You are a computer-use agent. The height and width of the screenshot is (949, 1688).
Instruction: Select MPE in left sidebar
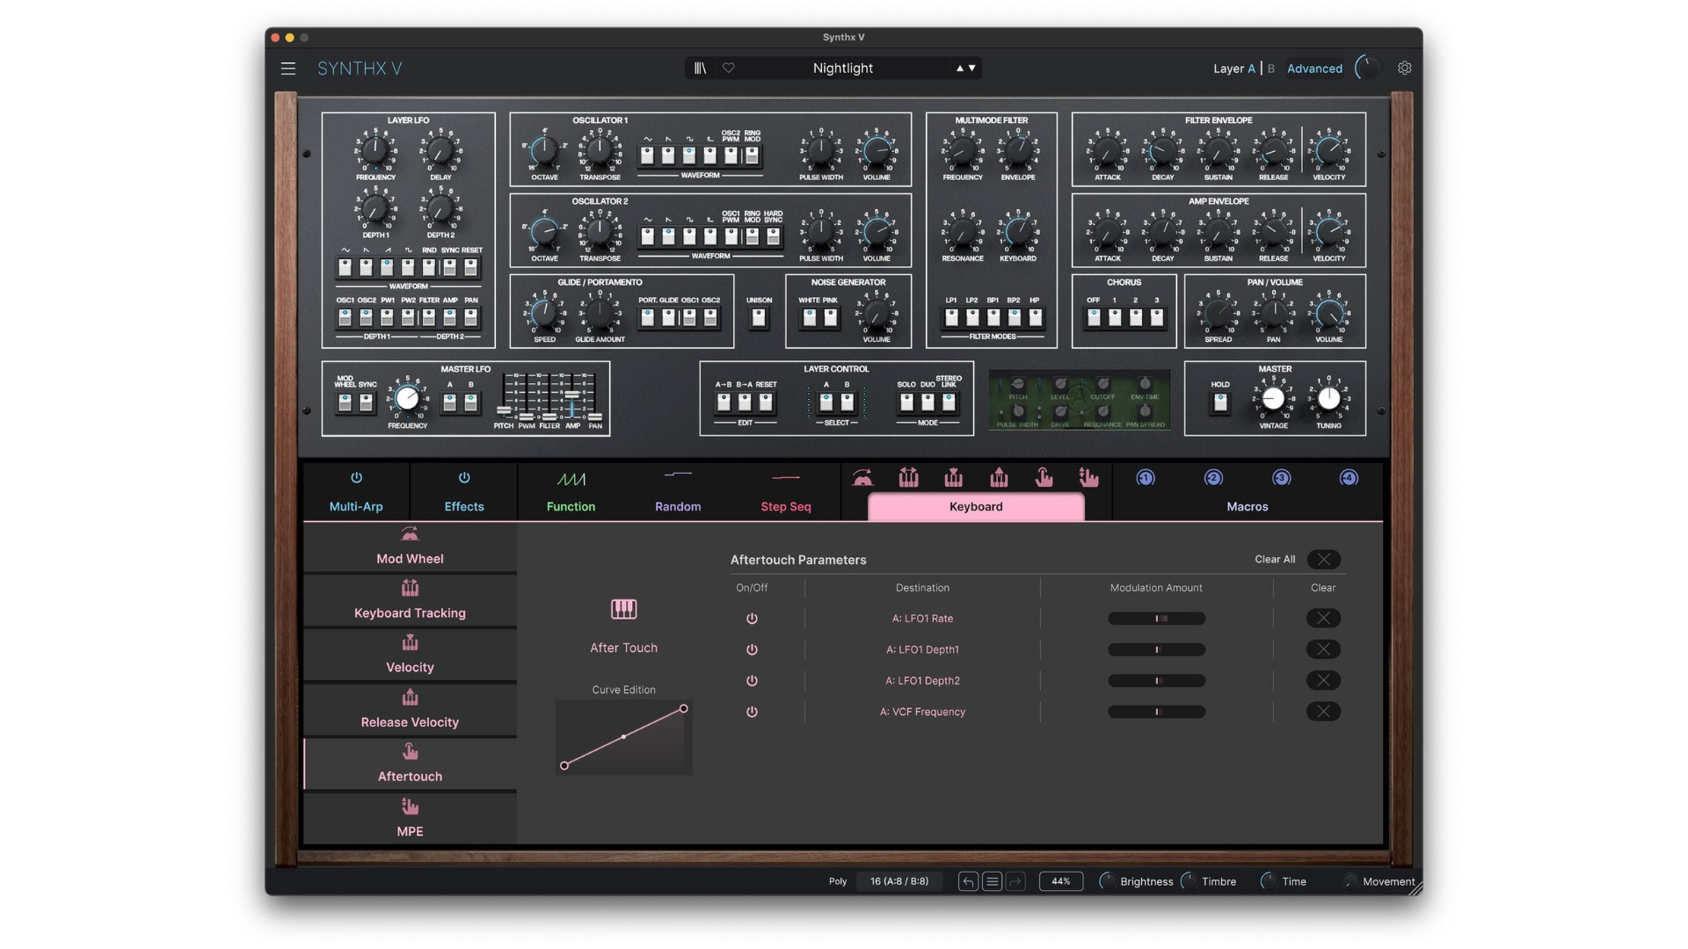(410, 819)
